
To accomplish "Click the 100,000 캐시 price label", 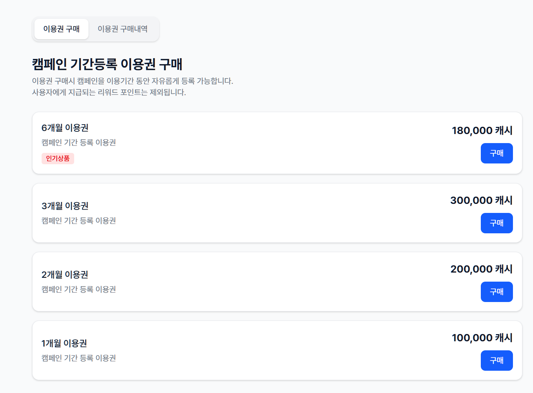I will pos(482,338).
